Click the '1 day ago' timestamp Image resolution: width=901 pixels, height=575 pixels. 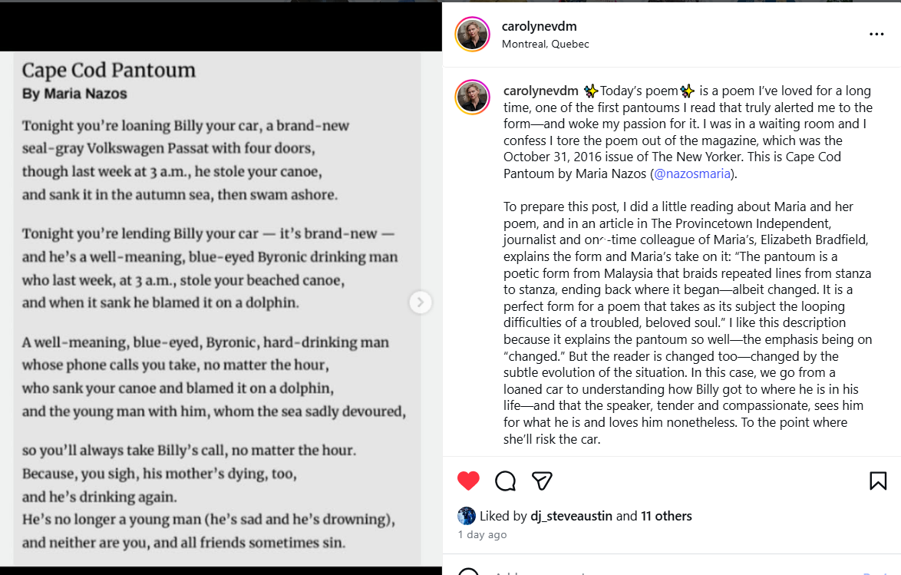(x=482, y=534)
